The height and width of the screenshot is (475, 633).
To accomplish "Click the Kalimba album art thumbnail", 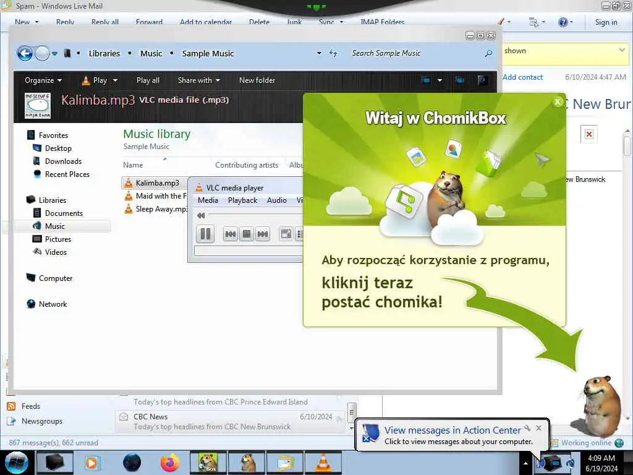I will point(38,106).
